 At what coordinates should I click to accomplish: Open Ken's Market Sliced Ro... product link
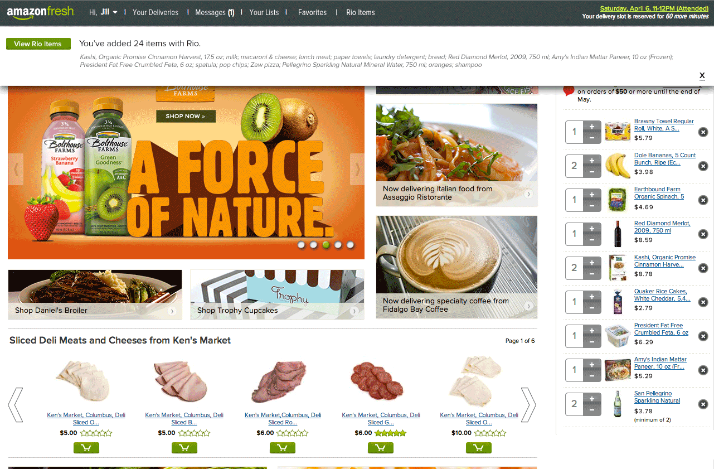point(283,419)
